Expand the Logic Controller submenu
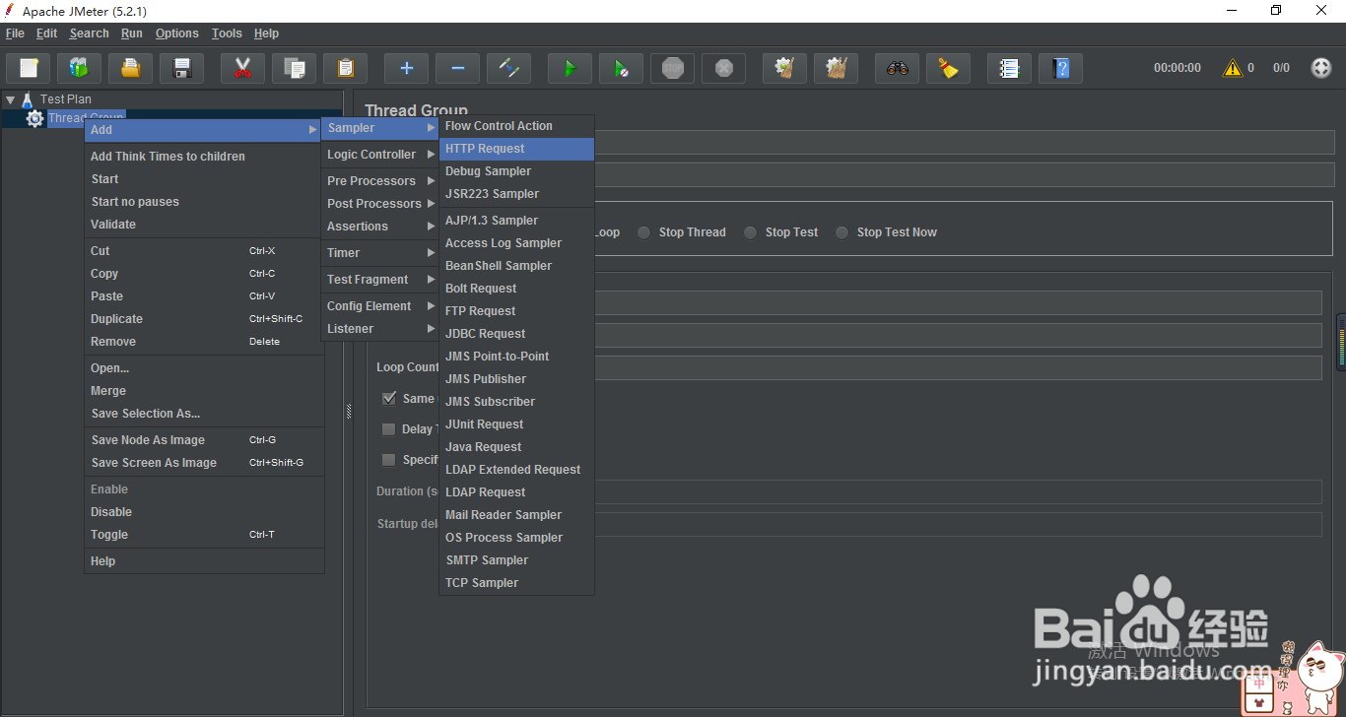This screenshot has width=1346, height=717. click(380, 155)
